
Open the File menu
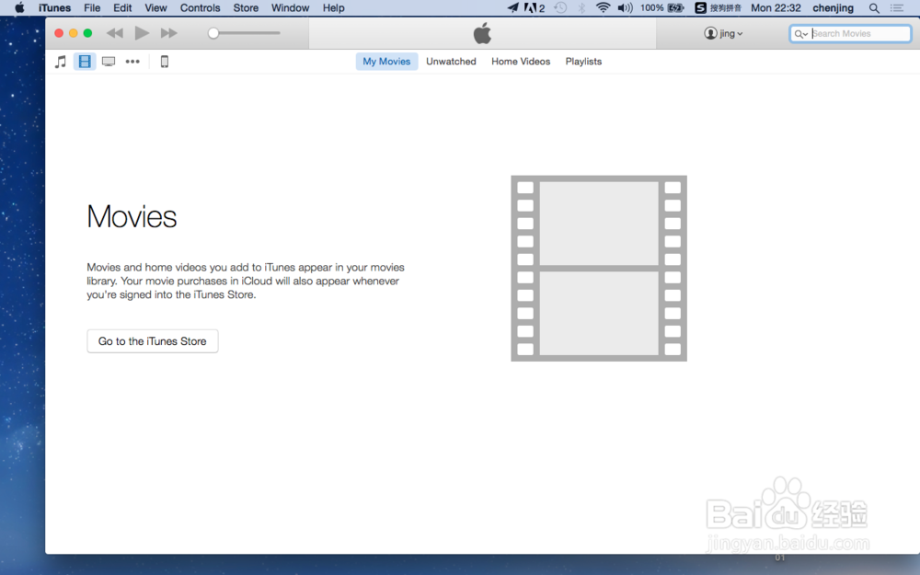(92, 7)
